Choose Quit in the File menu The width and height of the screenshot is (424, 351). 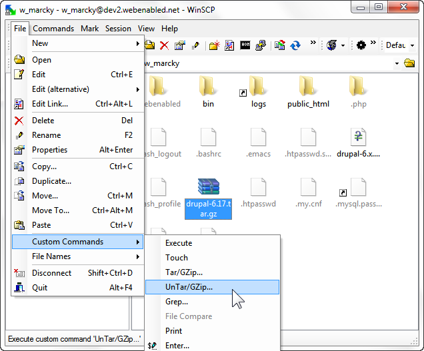pos(78,288)
